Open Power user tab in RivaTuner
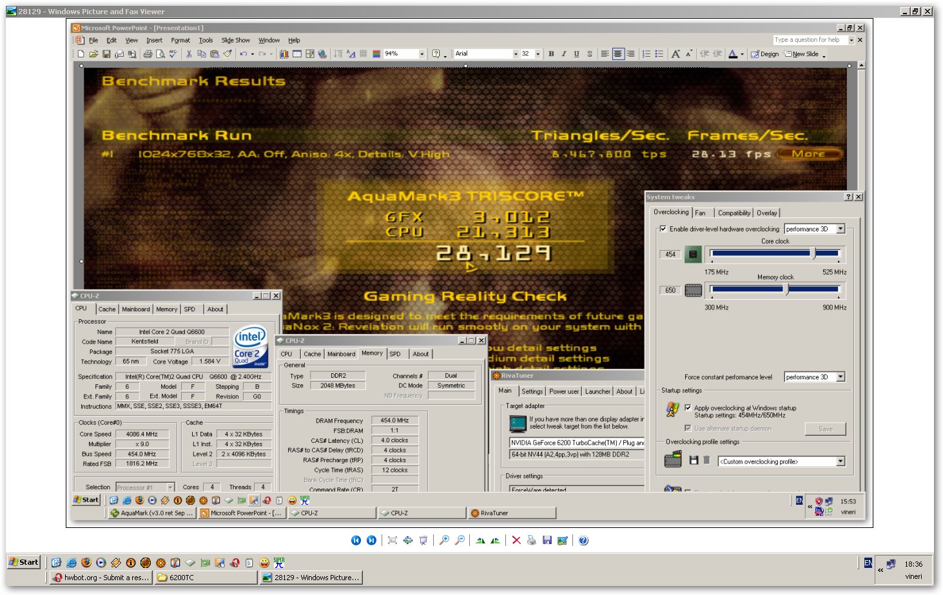The height and width of the screenshot is (595, 943). click(564, 391)
